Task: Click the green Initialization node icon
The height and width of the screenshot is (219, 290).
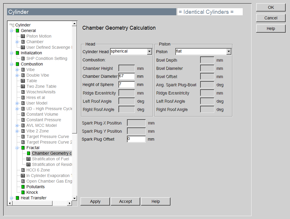Action: click(x=17, y=53)
